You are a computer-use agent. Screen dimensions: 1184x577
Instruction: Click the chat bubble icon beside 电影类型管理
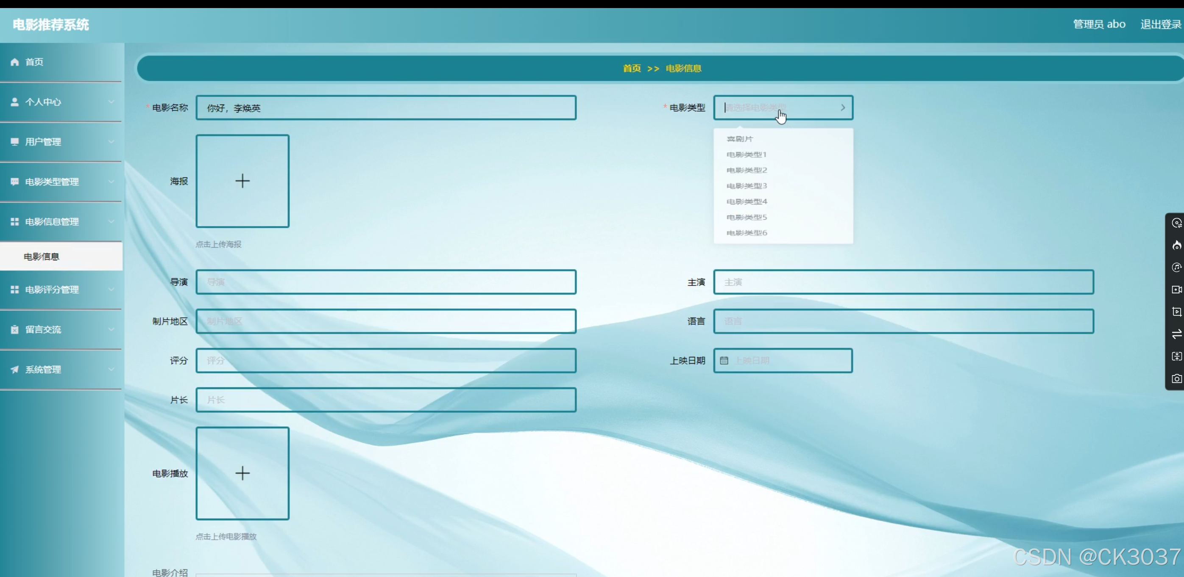coord(15,182)
